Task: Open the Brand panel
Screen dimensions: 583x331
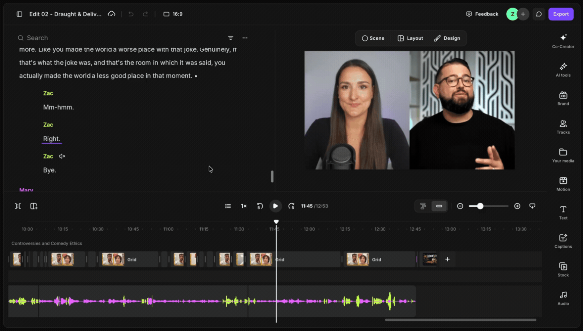Action: click(x=563, y=98)
